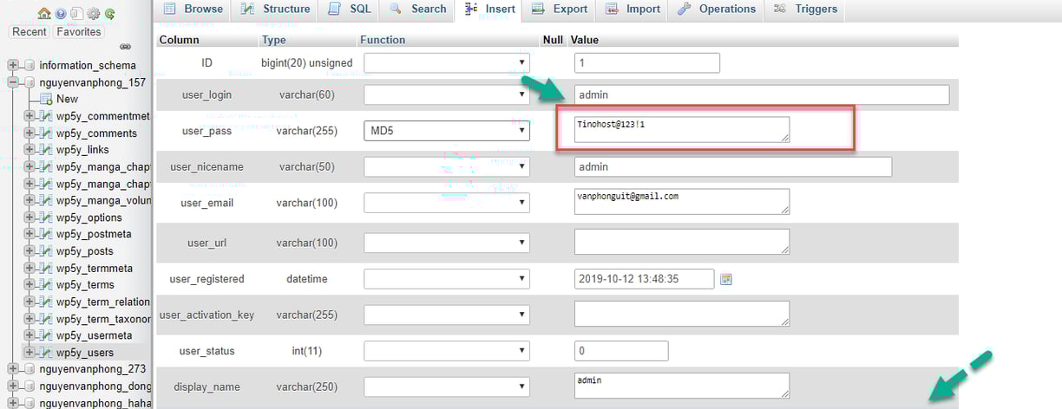The image size is (1062, 409).
Task: Open Function dropdown for ID row
Action: click(x=446, y=62)
